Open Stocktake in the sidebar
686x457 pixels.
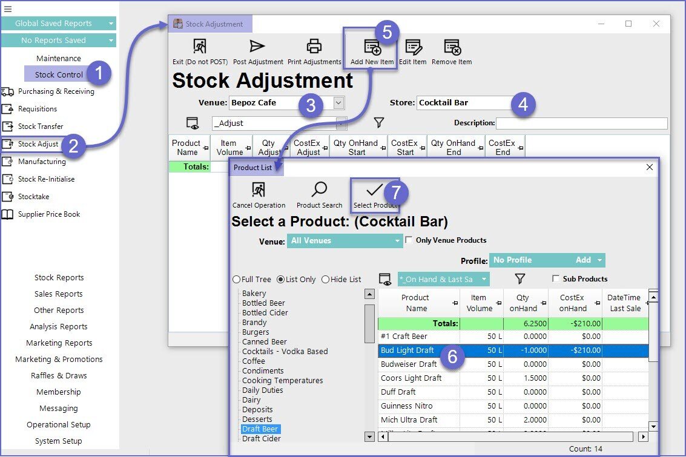tap(33, 197)
